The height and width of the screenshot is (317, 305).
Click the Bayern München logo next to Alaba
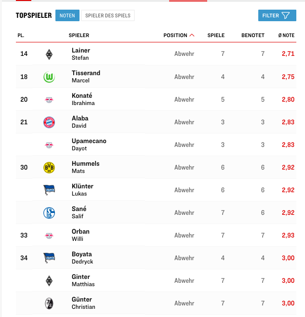pyautogui.click(x=49, y=122)
